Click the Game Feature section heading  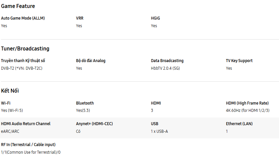click(18, 6)
